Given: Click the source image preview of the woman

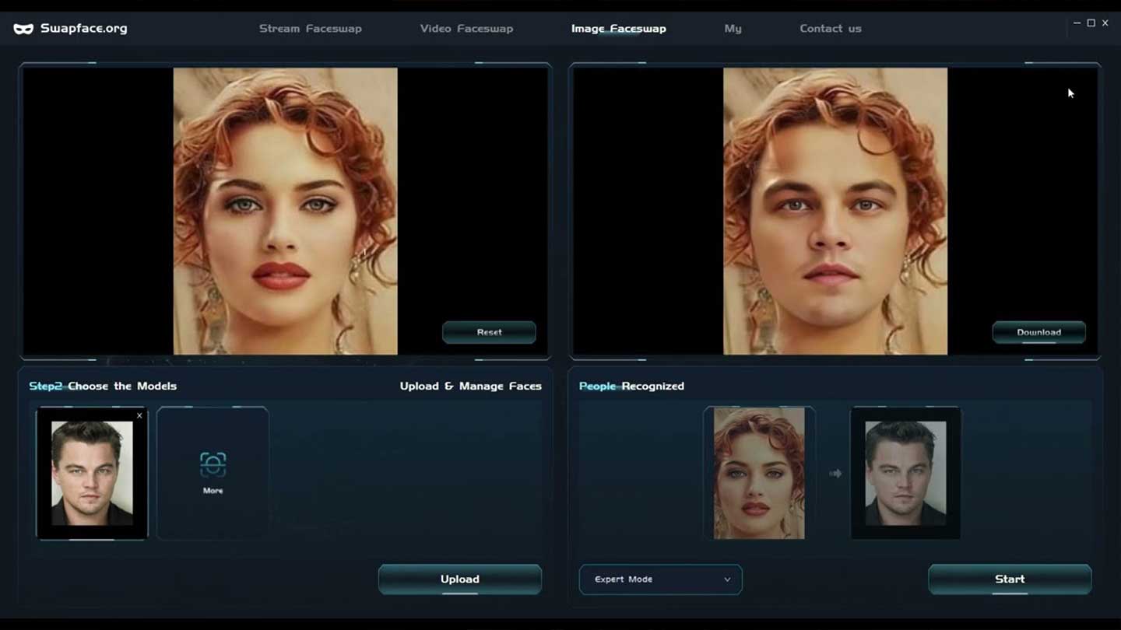Looking at the screenshot, I should (x=285, y=211).
